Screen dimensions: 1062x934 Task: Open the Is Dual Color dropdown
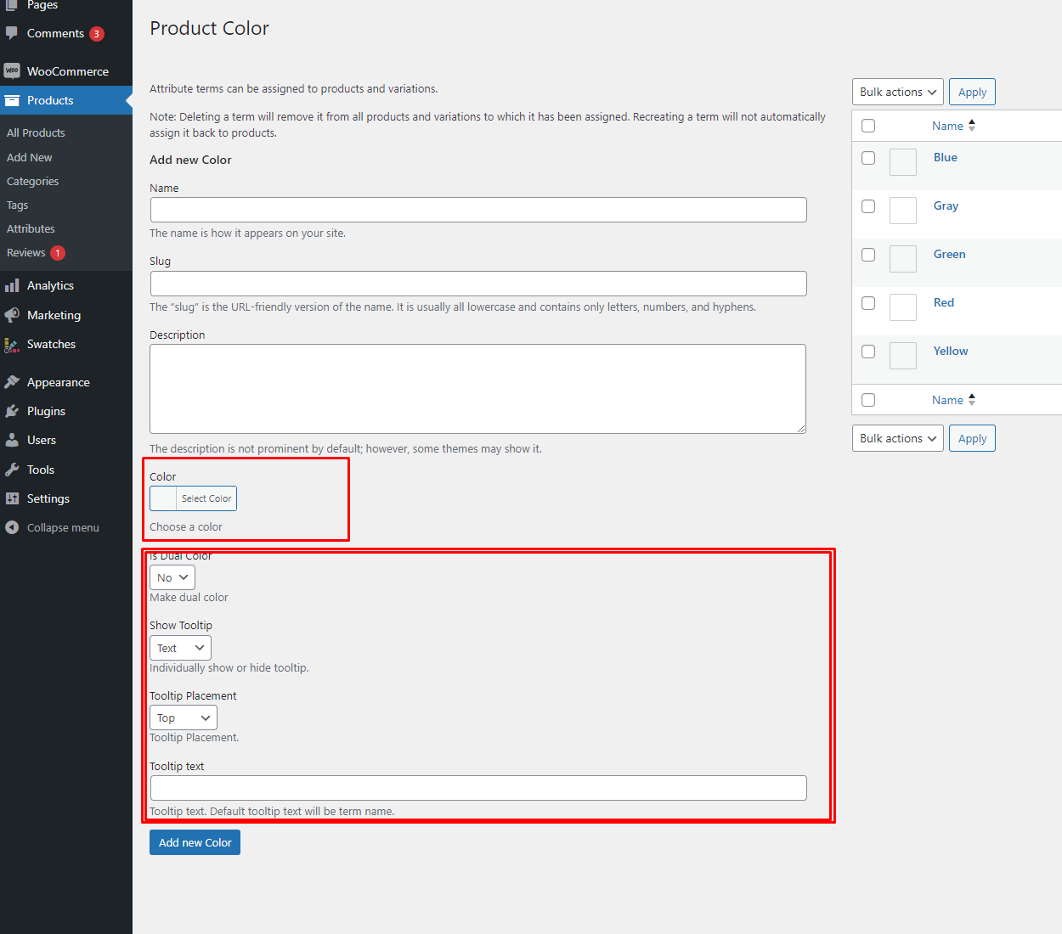coord(172,577)
